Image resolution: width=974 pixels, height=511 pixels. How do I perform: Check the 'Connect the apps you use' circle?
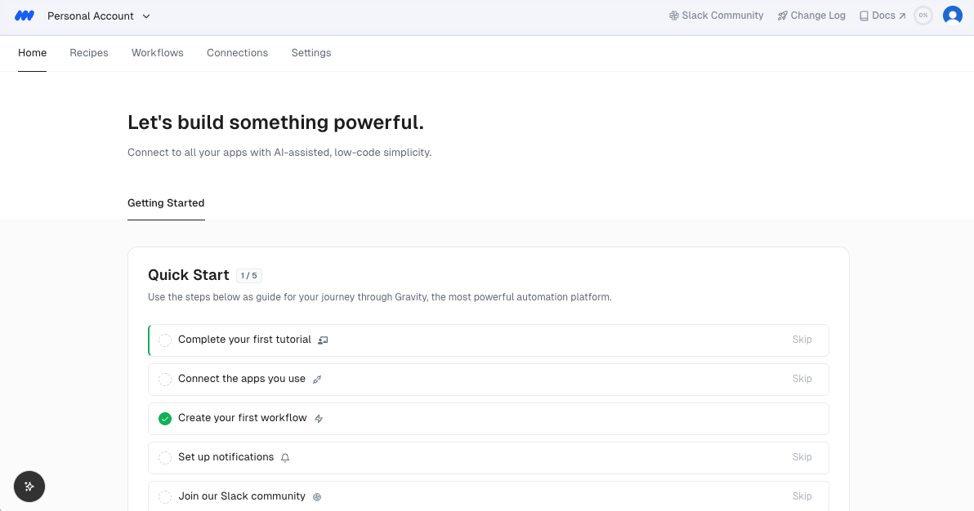(164, 380)
